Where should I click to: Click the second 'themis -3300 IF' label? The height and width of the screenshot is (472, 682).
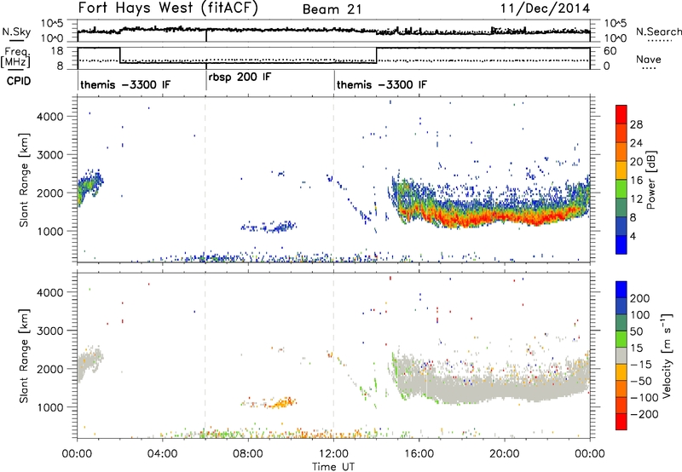pyautogui.click(x=382, y=84)
